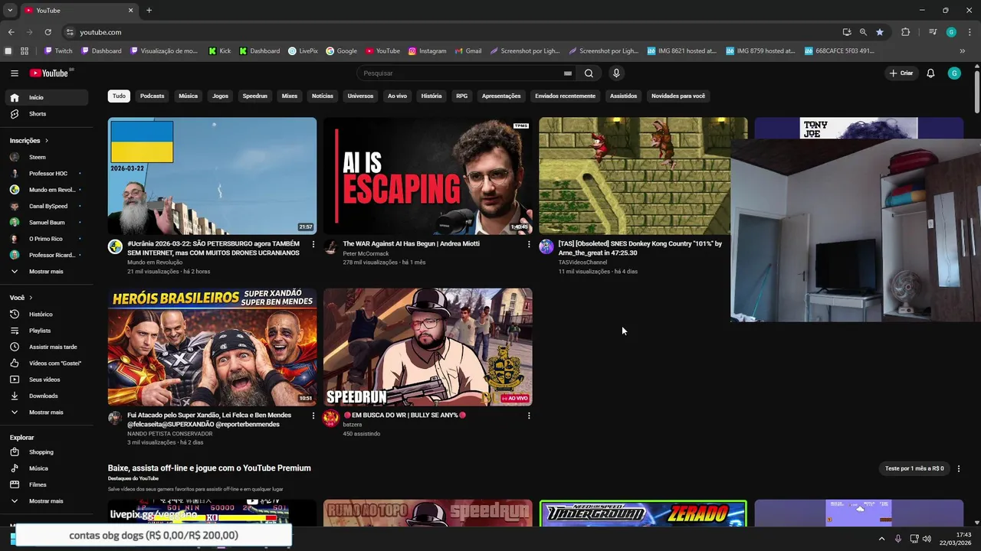Open the notifications bell
Image resolution: width=981 pixels, height=551 pixels.
tap(930, 73)
